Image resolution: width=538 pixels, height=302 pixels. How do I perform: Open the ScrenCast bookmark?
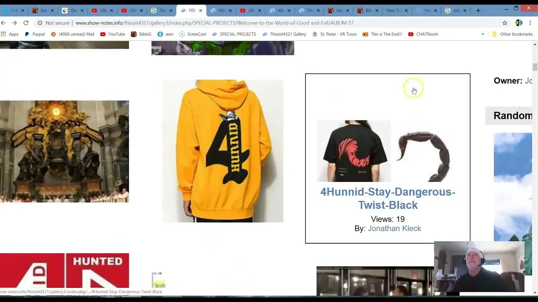click(x=193, y=34)
